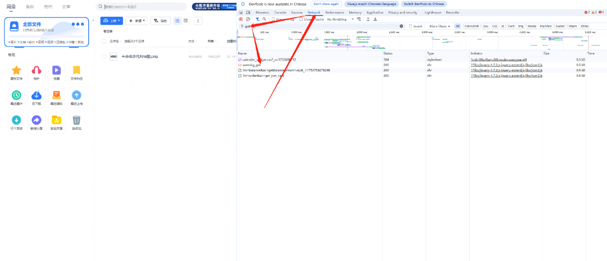Tick the select-all files header checkbox
Viewport: 607px width, 261px height.
104,41
